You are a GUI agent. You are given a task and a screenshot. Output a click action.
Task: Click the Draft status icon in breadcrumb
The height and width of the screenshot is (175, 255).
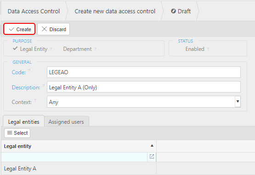[x=173, y=11]
